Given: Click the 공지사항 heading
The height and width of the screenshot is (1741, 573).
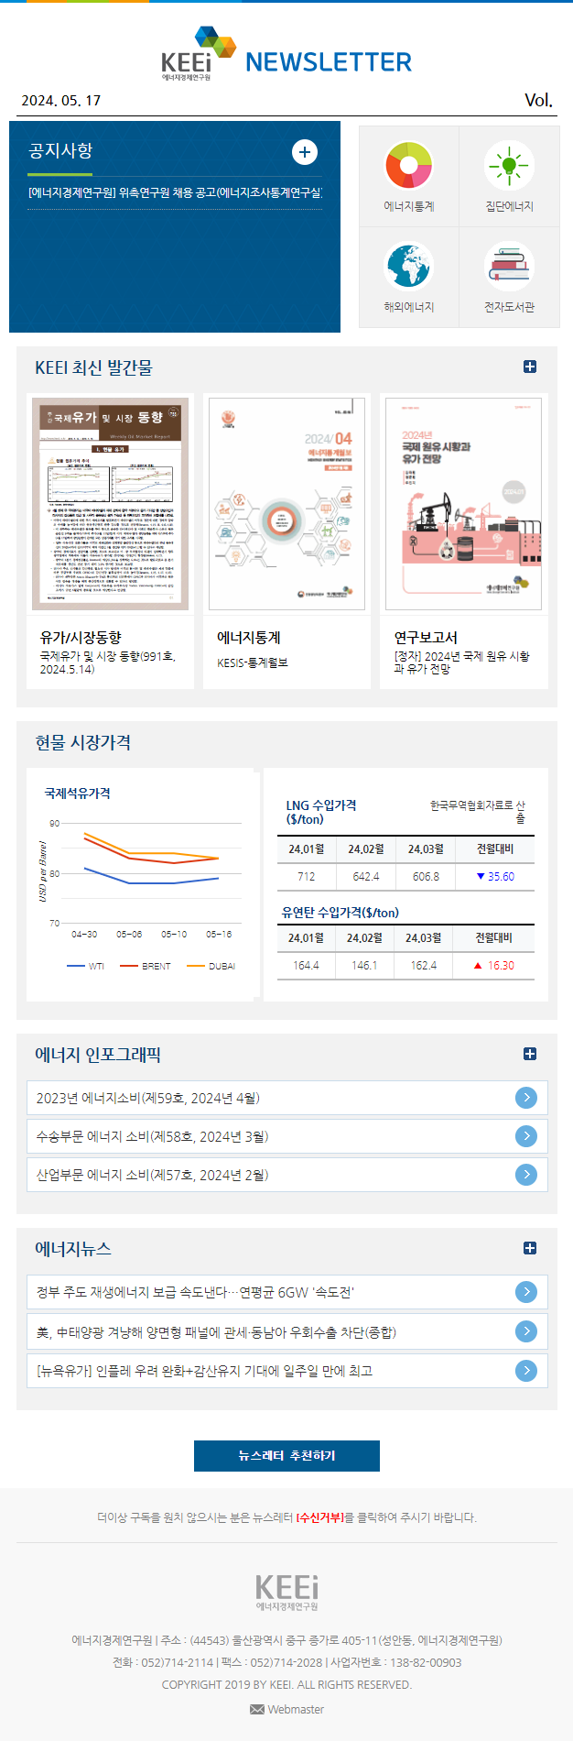Looking at the screenshot, I should point(60,151).
